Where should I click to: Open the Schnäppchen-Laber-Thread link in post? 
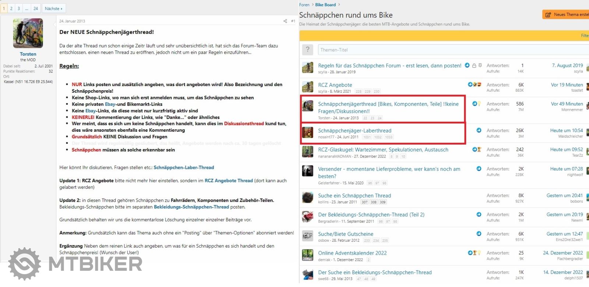pyautogui.click(x=184, y=167)
